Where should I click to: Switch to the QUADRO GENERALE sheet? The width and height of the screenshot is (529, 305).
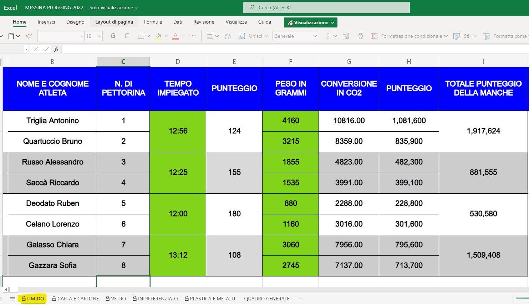coord(266,299)
